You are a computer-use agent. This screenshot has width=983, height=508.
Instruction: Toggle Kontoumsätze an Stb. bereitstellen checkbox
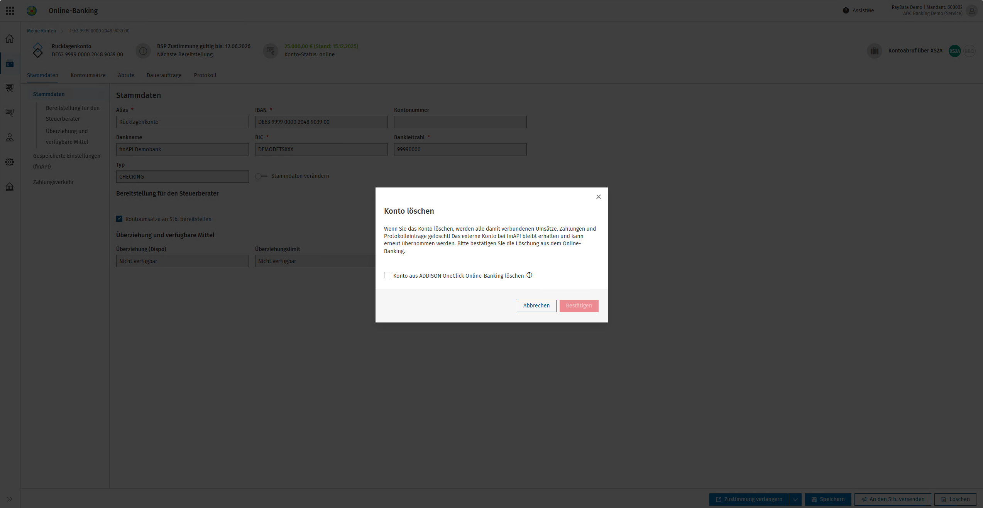pos(119,219)
